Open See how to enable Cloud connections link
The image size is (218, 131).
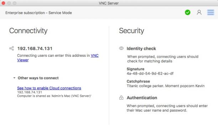coord(49,88)
